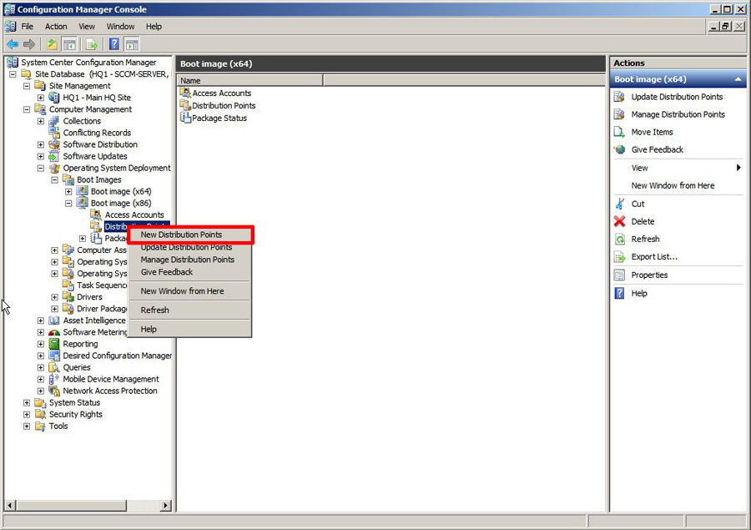Screen dimensions: 751x530
Task: Expand the Security Rights node
Action: [x=27, y=415]
